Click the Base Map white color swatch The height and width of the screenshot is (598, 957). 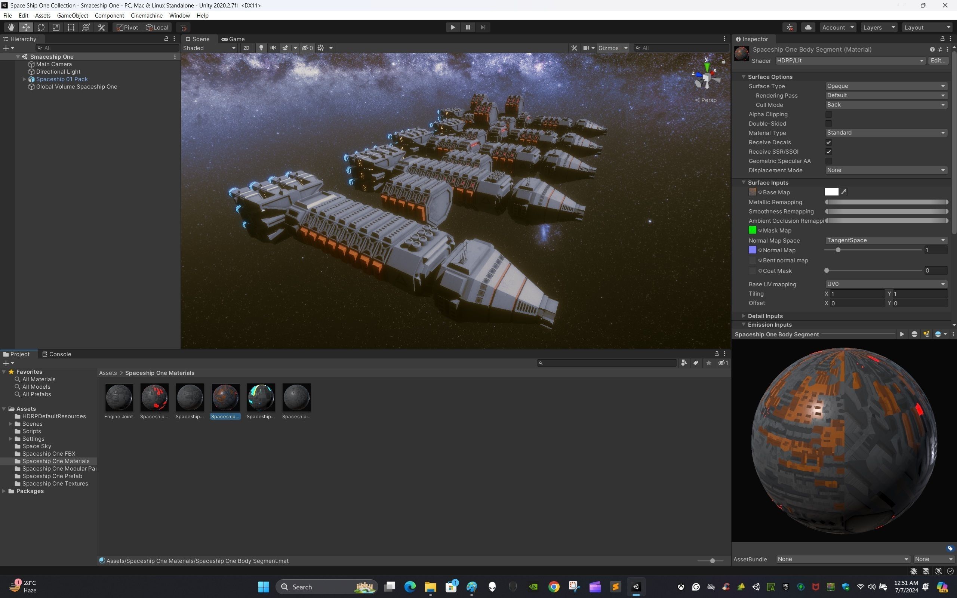831,192
